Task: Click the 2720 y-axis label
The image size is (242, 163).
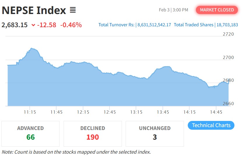Action: pyautogui.click(x=228, y=34)
